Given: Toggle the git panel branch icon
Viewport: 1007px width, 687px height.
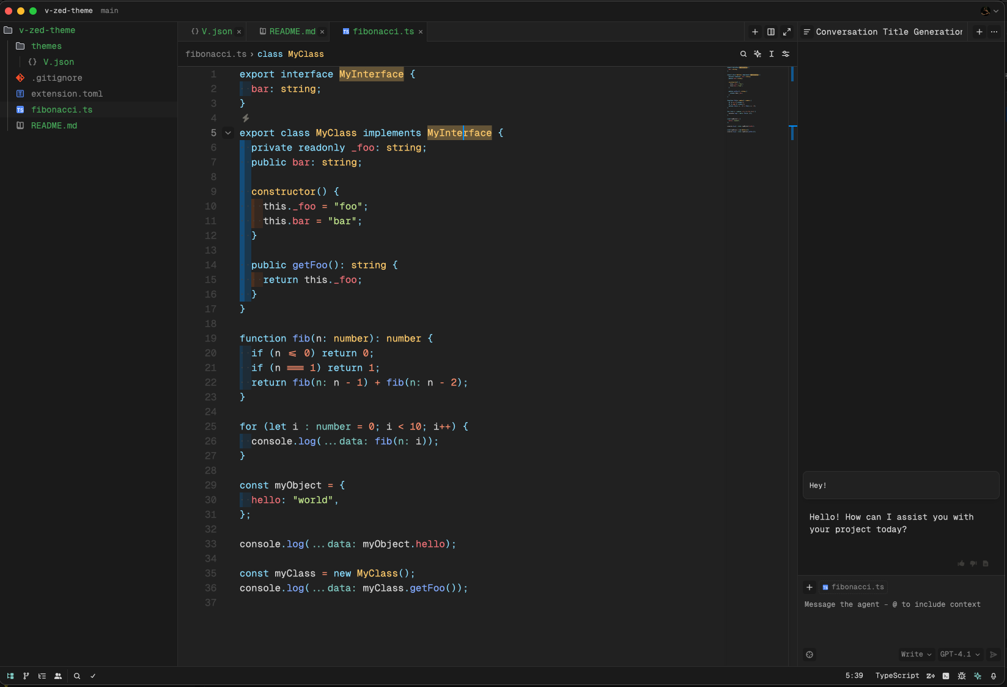Looking at the screenshot, I should pos(26,676).
